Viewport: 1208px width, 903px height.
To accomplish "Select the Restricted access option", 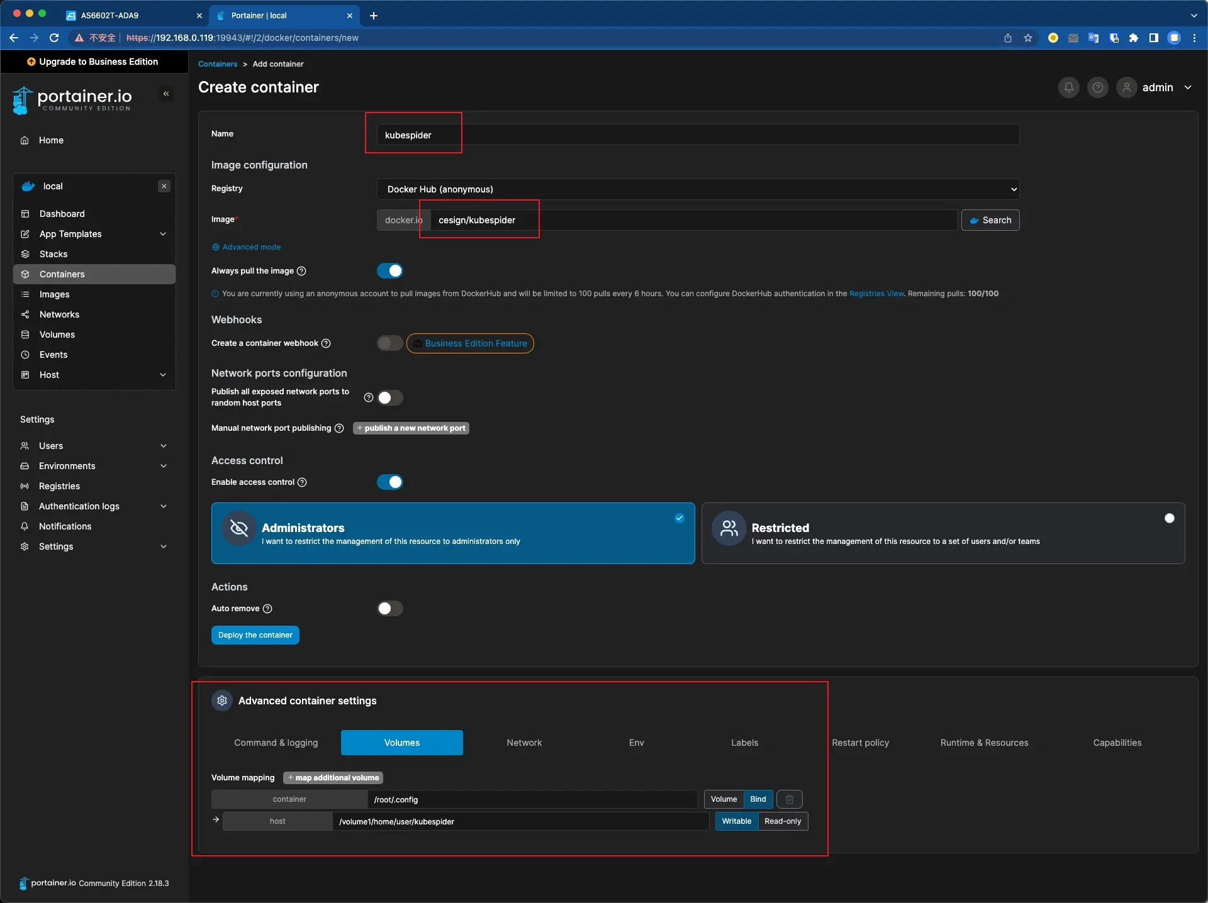I will coord(943,533).
